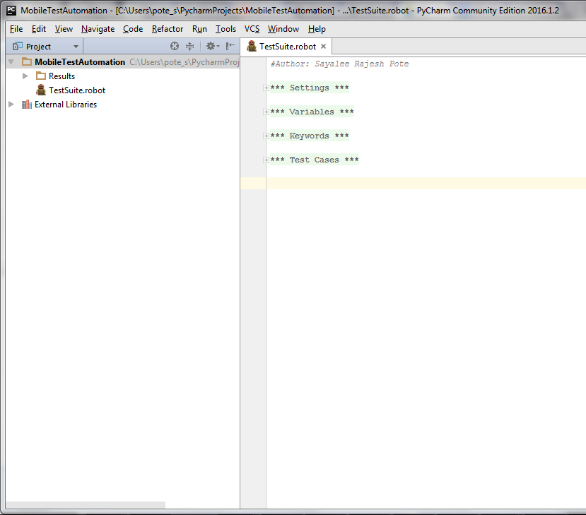Click the Project panel horizontal scrollbar
Screen dimensions: 586x515
pos(85,505)
